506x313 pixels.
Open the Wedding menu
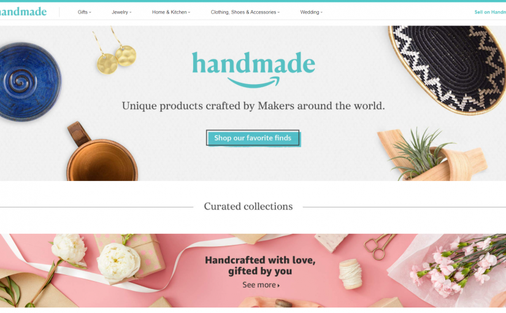[x=311, y=12]
